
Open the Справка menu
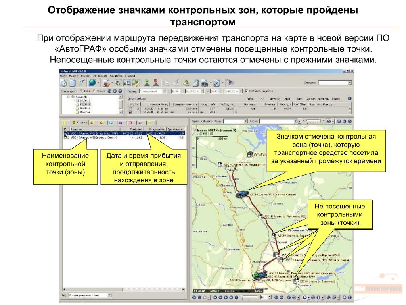(130, 76)
